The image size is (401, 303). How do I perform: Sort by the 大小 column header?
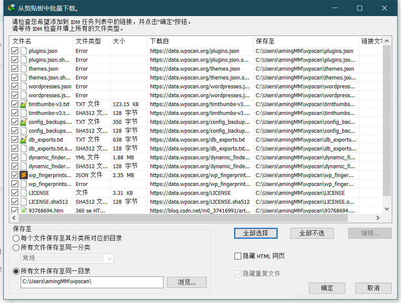point(128,41)
